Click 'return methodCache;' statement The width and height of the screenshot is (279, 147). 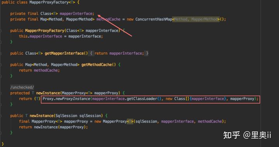(39, 70)
